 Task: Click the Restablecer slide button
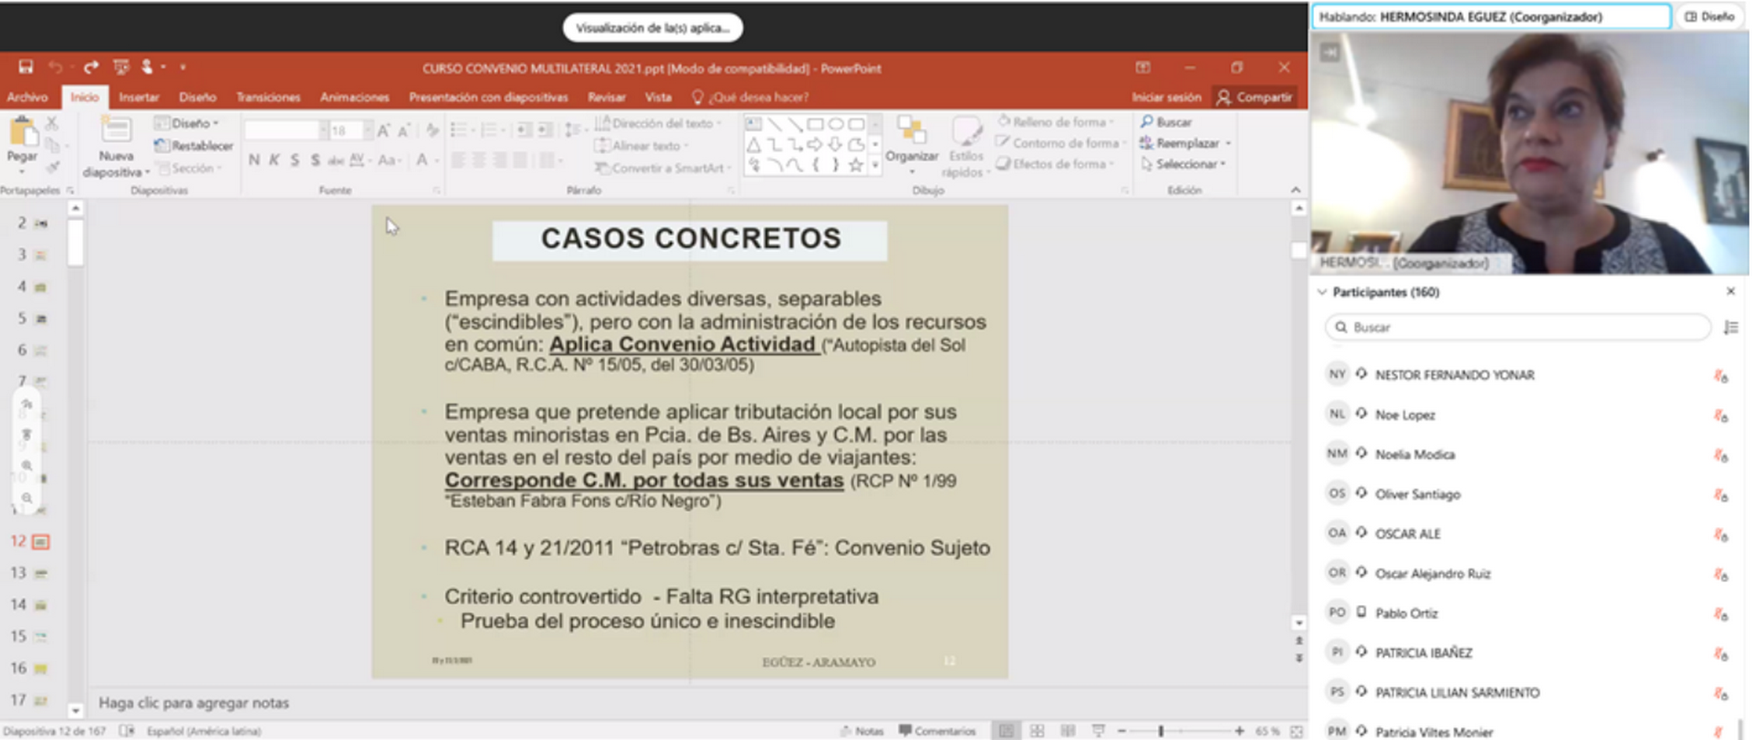(x=194, y=145)
